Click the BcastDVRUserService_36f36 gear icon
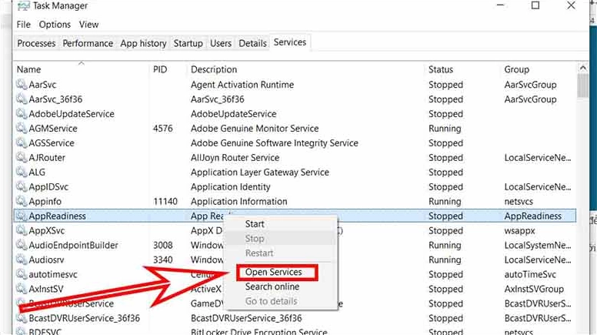 22,318
